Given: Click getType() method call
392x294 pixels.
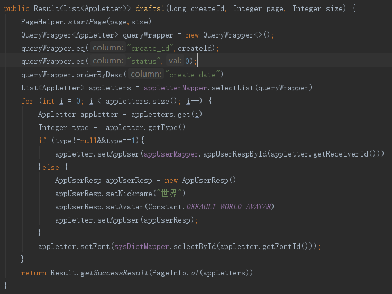Looking at the screenshot, I should [x=167, y=127].
